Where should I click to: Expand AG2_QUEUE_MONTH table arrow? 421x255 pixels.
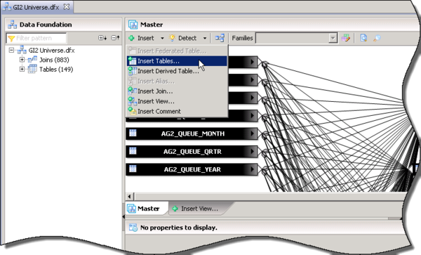click(x=252, y=133)
